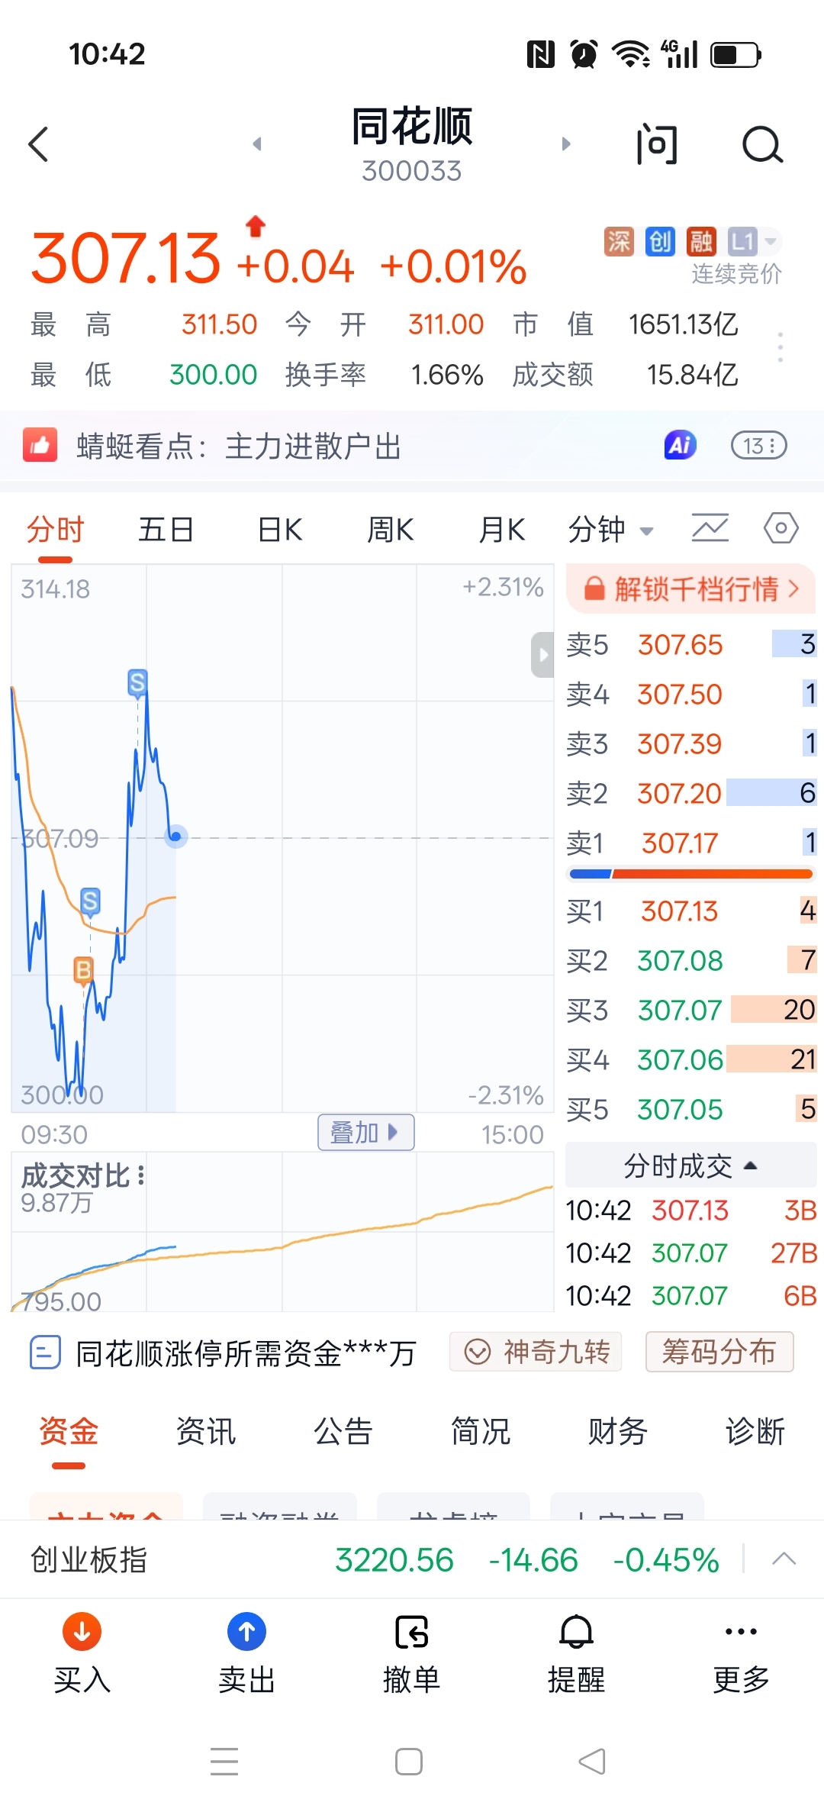Toggle the 叠加 overlay button
Viewport: 824px width, 1812px height.
pos(365,1132)
